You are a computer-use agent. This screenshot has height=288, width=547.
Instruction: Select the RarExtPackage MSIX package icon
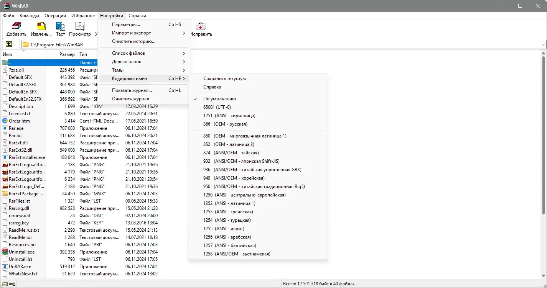point(5,194)
